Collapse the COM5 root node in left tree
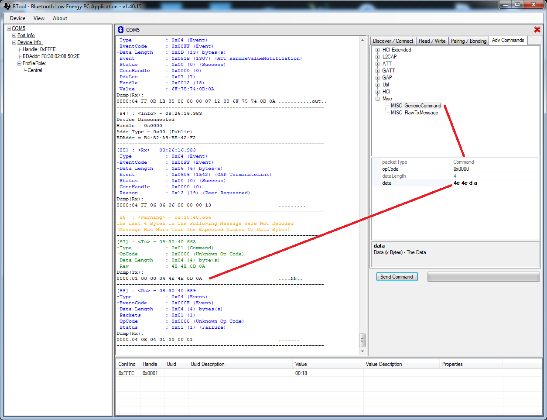547x420 pixels. click(x=9, y=28)
